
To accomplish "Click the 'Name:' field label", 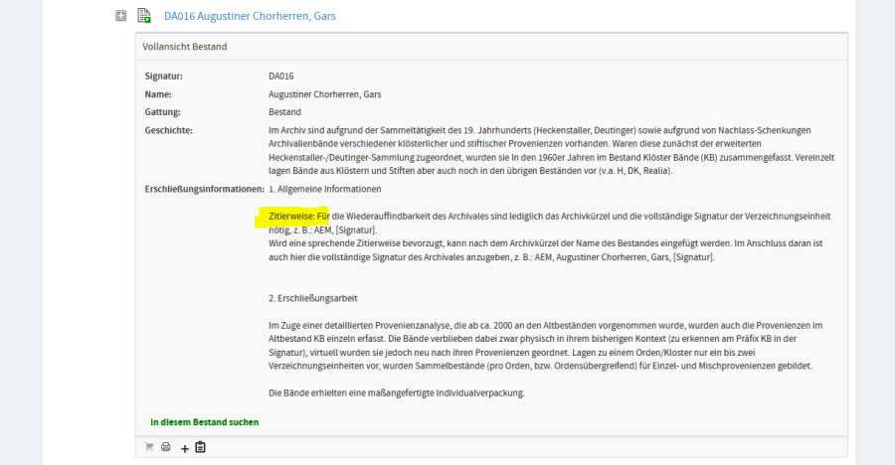I will (x=158, y=94).
